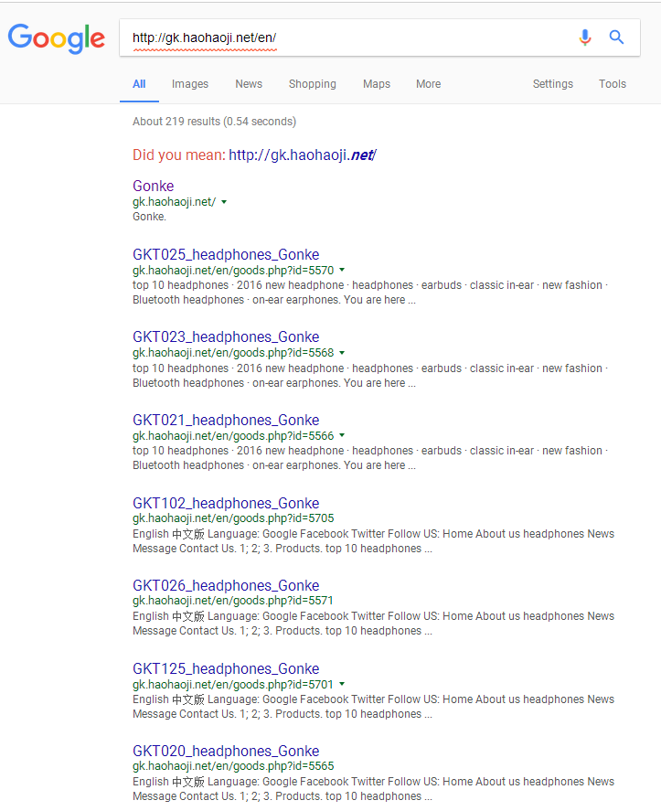Open the search Tools options

pos(613,84)
